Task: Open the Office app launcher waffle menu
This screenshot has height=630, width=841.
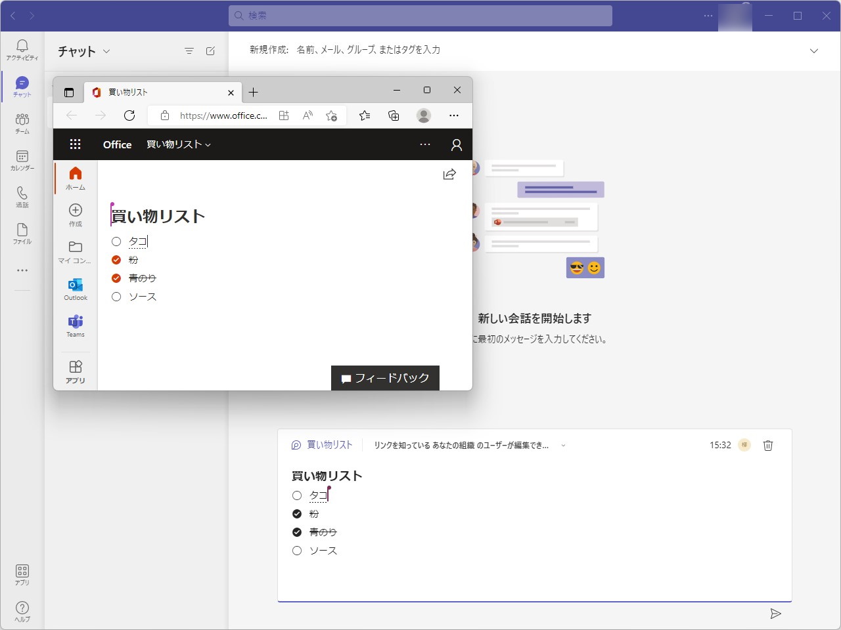Action: click(x=76, y=144)
